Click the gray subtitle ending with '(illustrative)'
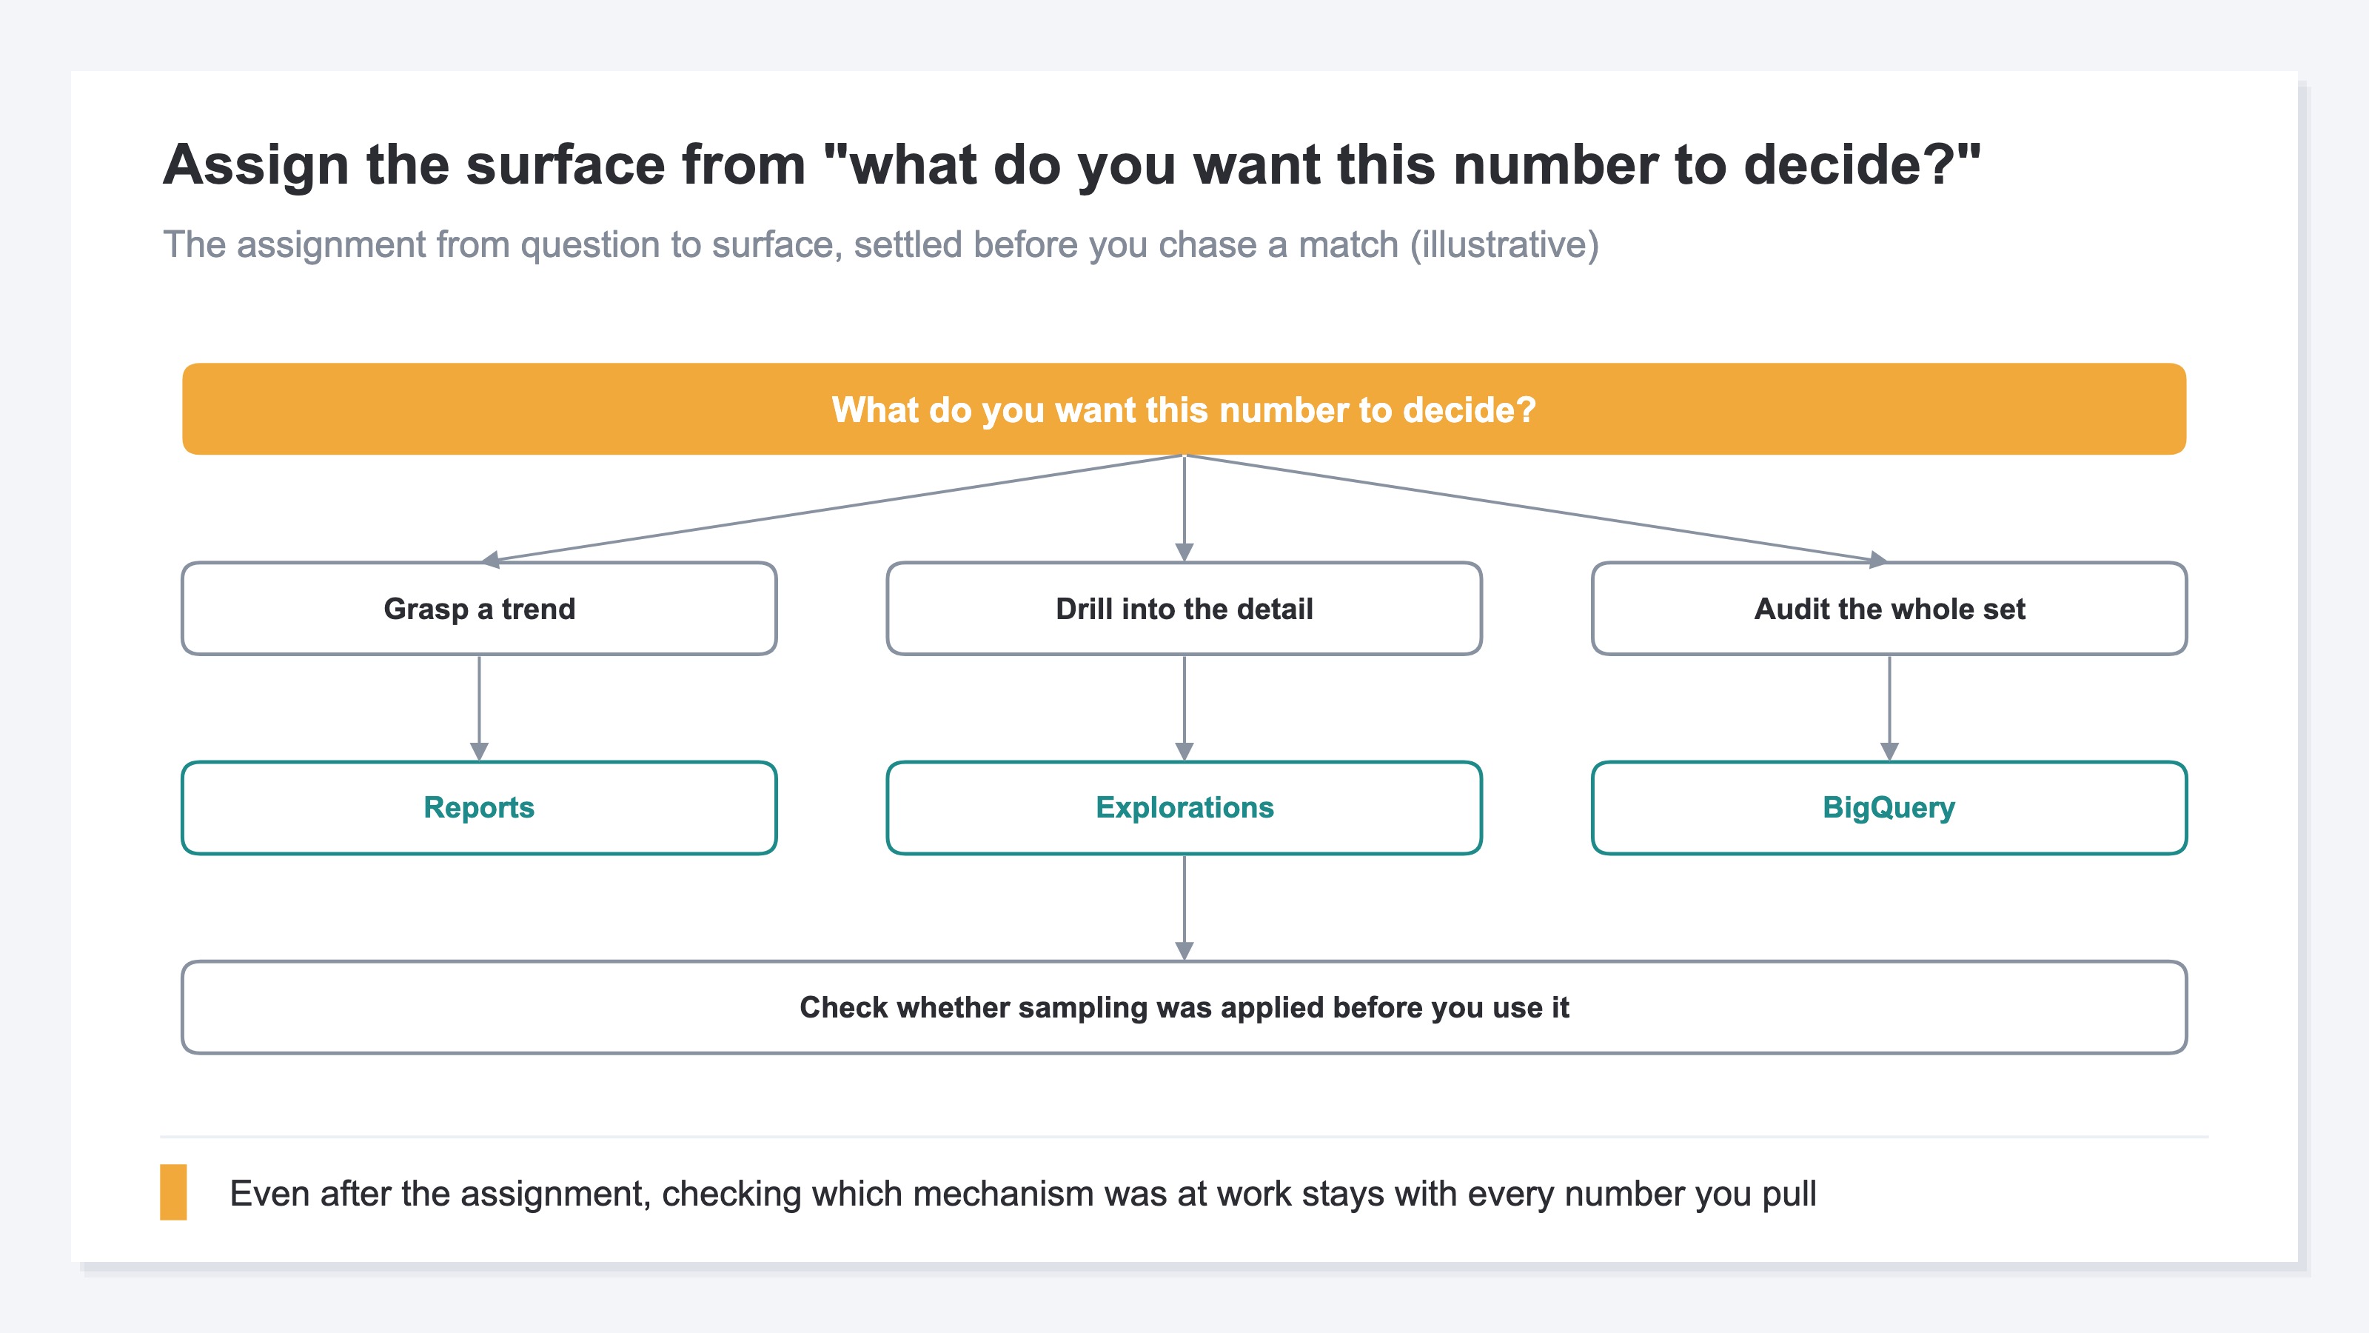 coord(881,244)
